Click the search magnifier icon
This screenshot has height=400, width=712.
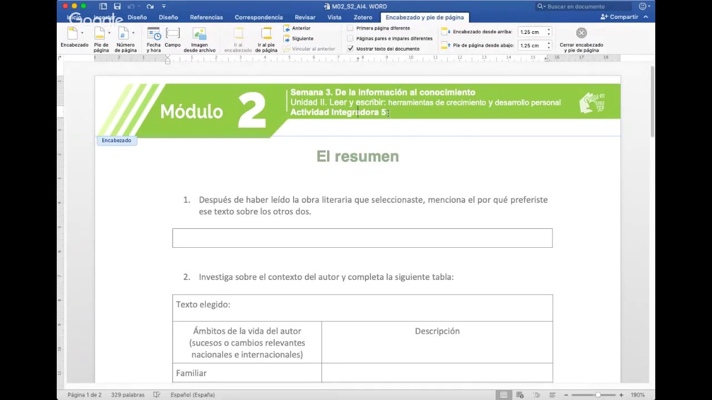point(541,6)
